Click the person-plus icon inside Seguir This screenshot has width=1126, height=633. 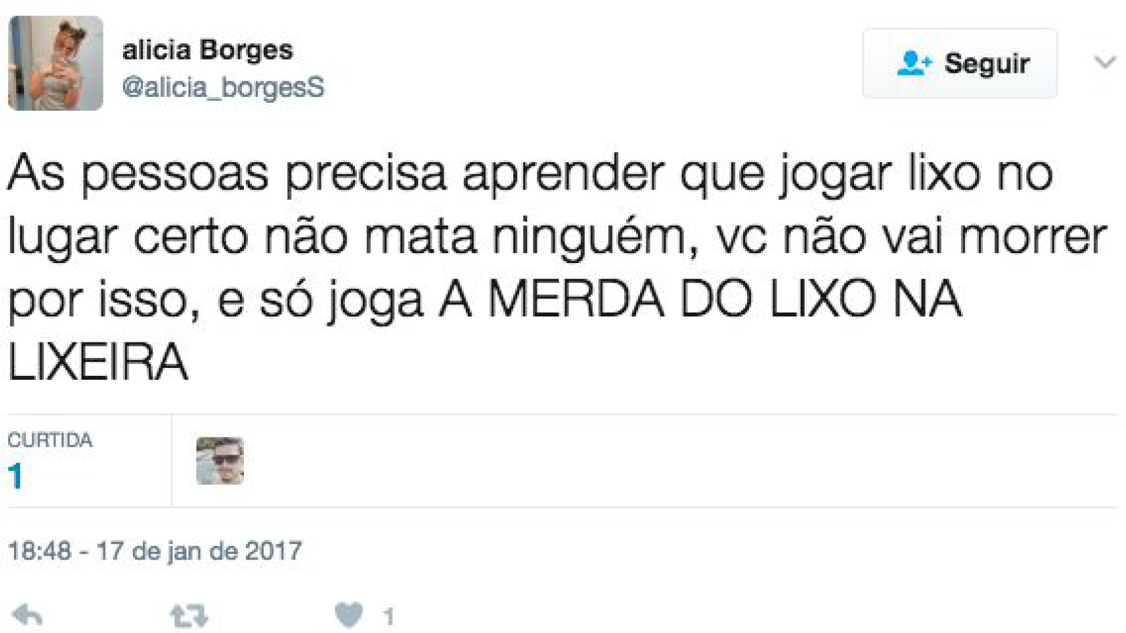pos(914,63)
